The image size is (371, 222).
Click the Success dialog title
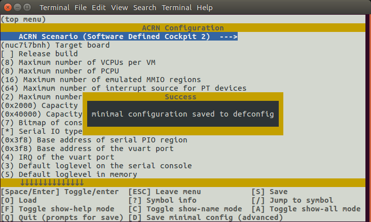point(180,97)
